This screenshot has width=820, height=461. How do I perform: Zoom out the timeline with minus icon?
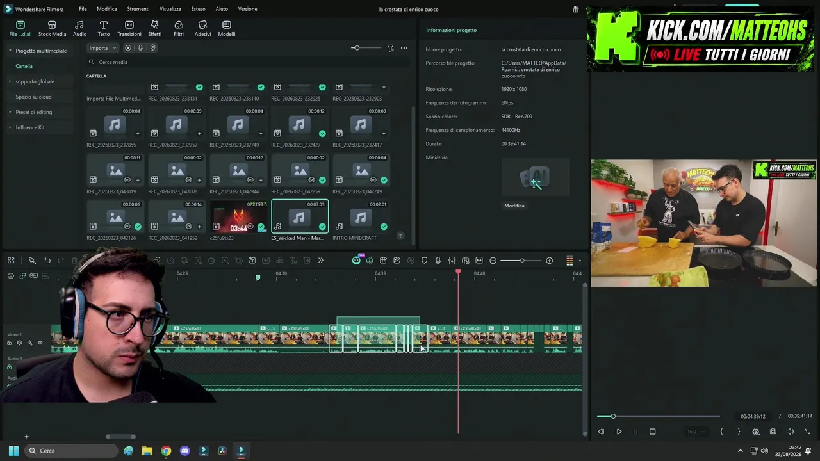point(493,261)
